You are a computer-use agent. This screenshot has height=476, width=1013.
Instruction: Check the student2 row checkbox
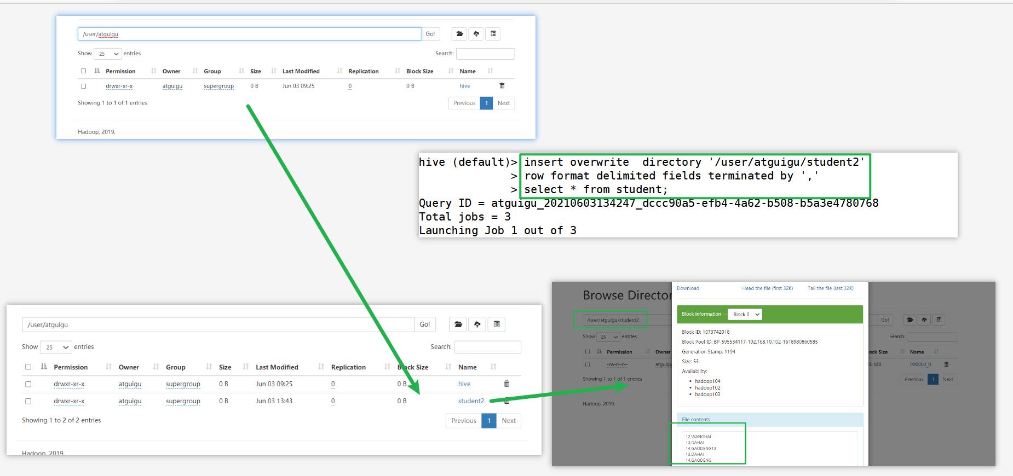pos(28,401)
